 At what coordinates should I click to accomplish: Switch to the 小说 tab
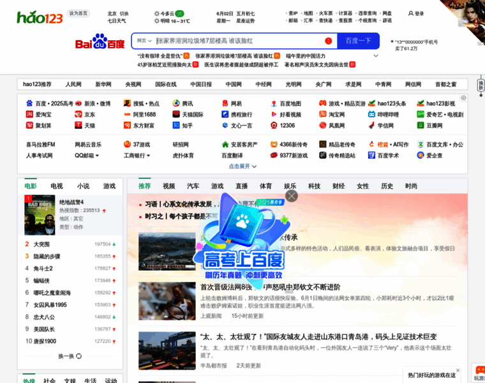(83, 186)
